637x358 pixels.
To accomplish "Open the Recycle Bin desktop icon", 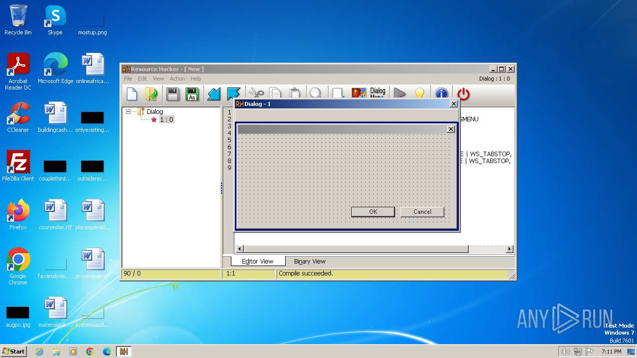I will 18,20.
